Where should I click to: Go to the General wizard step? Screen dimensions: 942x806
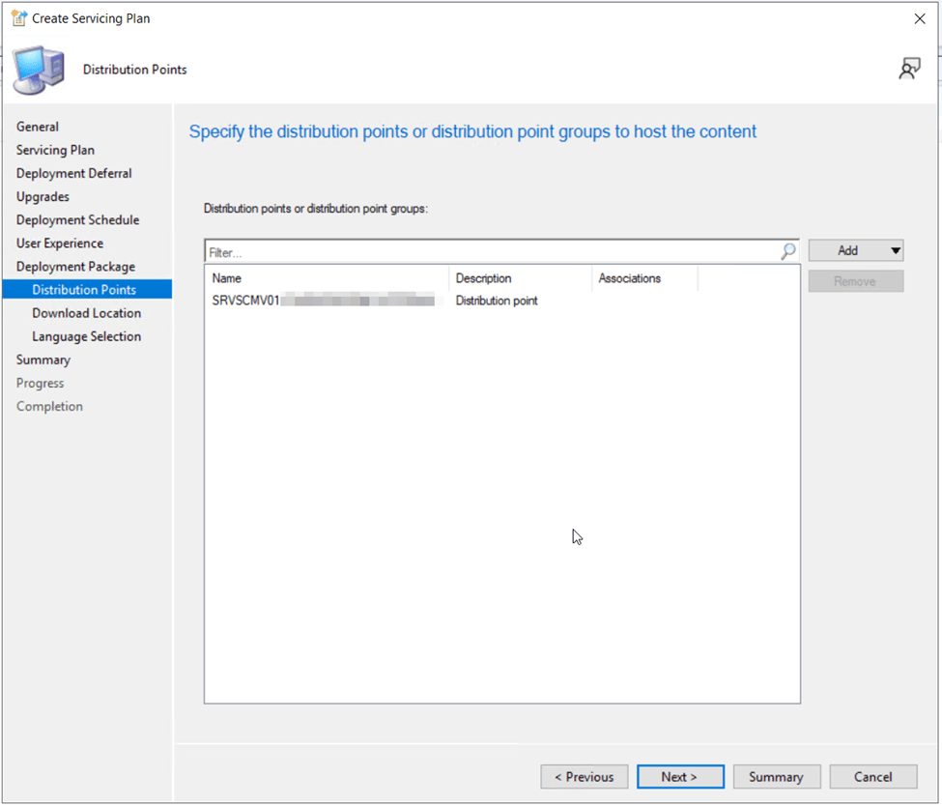coord(38,127)
